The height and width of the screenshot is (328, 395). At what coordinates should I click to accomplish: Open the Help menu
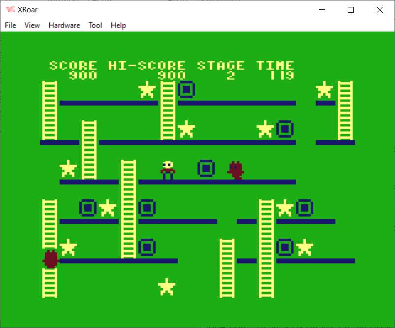tap(118, 25)
